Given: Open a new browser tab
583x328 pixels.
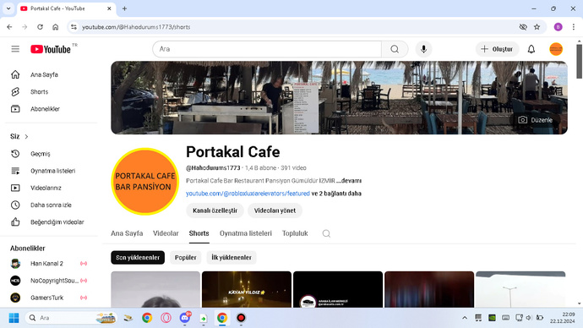Looking at the screenshot, I should point(124,8).
